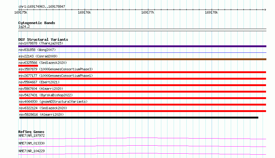Click the 169177k ruler tick label
Viewport: 275px width, 158px height.
click(148, 12)
